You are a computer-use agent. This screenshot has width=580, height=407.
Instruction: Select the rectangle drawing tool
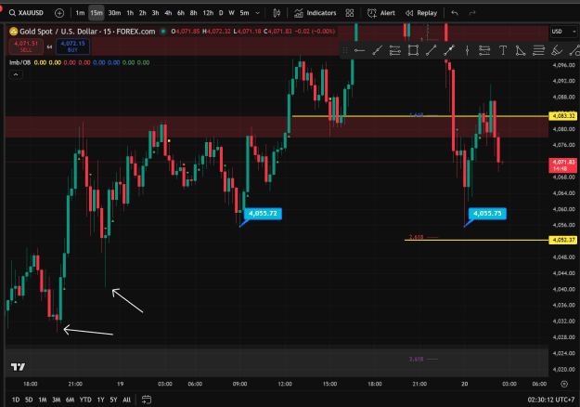(x=413, y=50)
